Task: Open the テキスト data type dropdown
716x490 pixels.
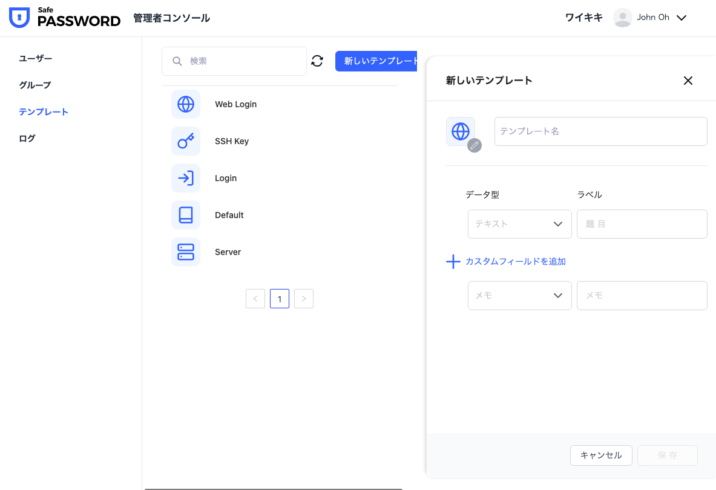Action: (519, 224)
